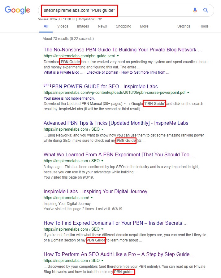Expand dropdown next to pbn-guide-seo URL

118,56
